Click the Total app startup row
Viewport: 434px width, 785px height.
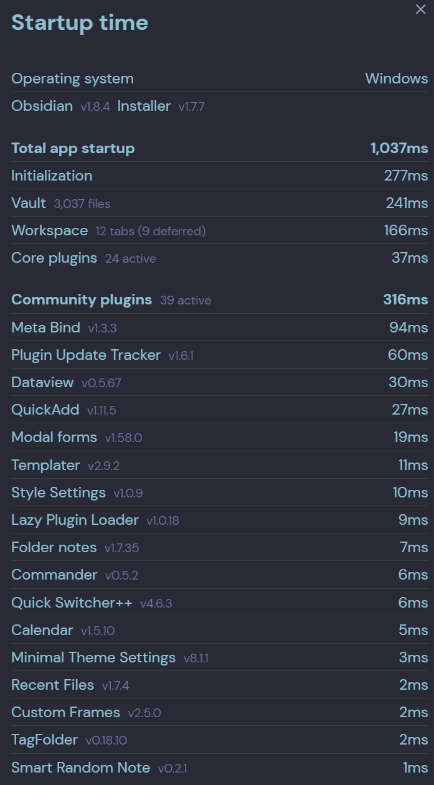220,148
